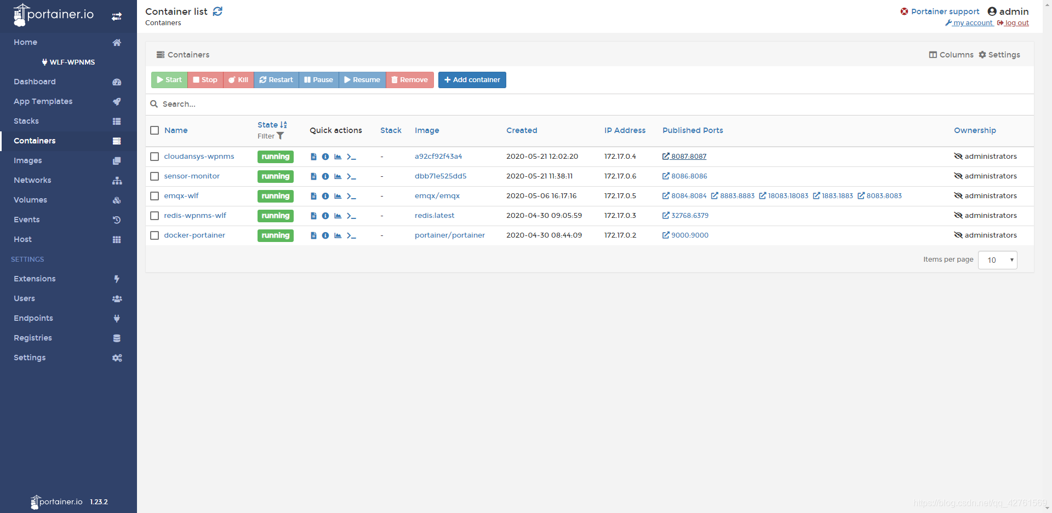Open console for redis-wpnms-wlf

(351, 216)
